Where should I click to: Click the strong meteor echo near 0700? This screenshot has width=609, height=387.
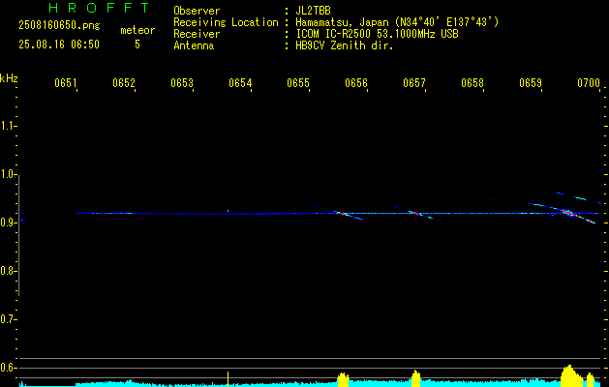coord(568,213)
